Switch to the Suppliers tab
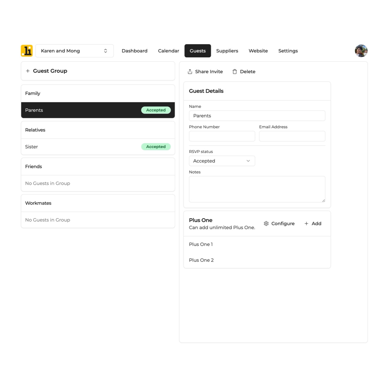The height and width of the screenshot is (389, 389). click(x=227, y=51)
